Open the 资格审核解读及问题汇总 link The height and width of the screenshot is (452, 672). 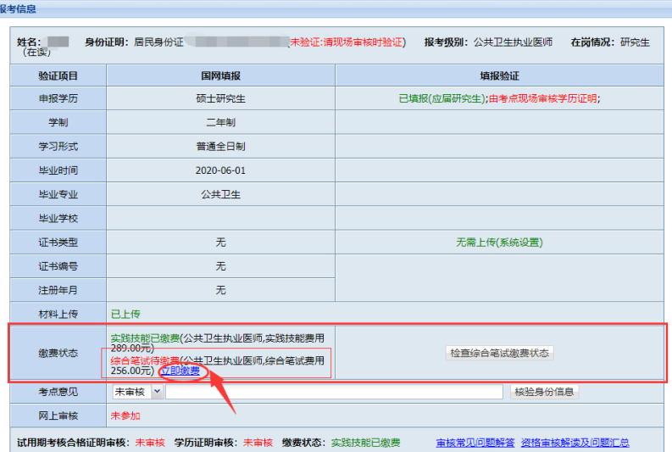coord(575,443)
